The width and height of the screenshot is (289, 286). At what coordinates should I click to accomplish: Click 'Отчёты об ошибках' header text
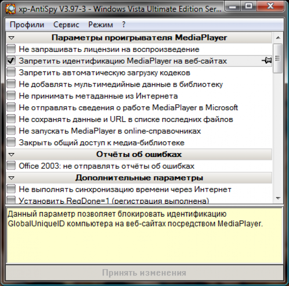click(139, 155)
